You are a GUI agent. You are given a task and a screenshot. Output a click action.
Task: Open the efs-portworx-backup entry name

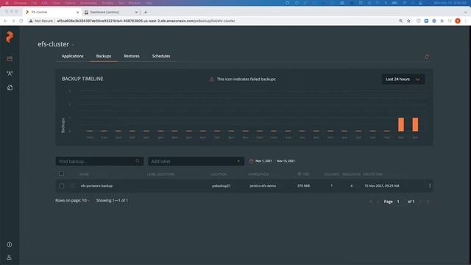tap(96, 185)
